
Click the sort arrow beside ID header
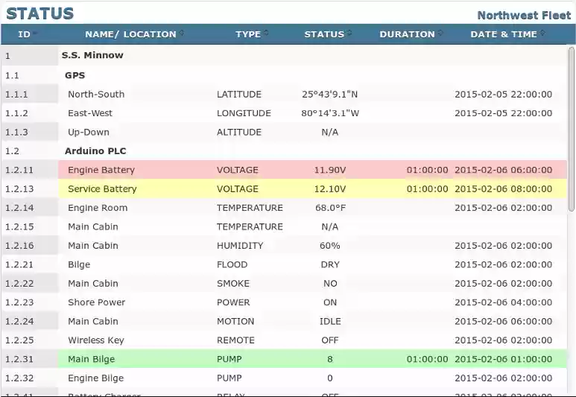point(35,34)
